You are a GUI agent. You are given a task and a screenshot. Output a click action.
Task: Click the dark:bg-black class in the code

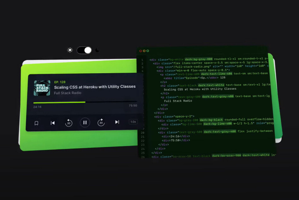(211, 120)
